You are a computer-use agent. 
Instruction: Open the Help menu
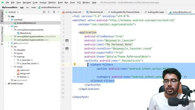point(94,2)
